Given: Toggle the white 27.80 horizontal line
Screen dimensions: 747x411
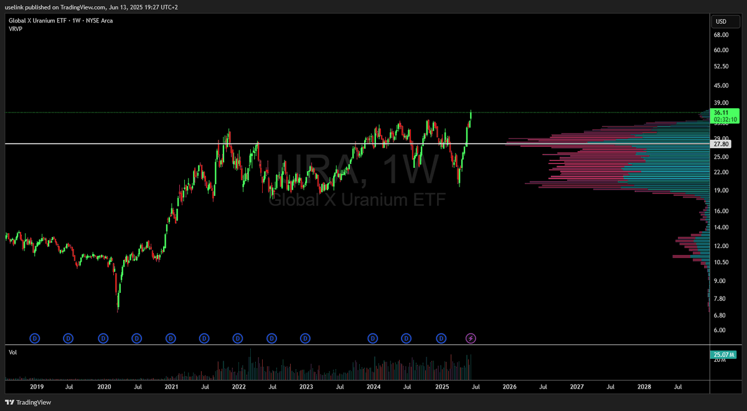Looking at the screenshot, I should coord(249,143).
